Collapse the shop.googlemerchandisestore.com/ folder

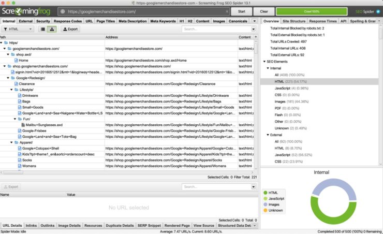pyautogui.click(x=5, y=66)
